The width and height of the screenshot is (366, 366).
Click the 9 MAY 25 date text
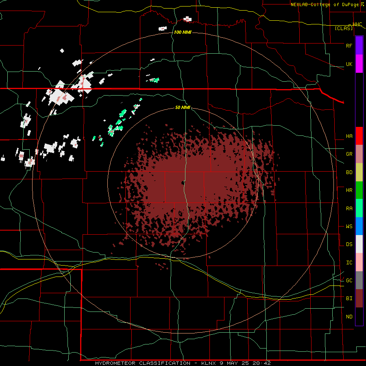point(235,363)
